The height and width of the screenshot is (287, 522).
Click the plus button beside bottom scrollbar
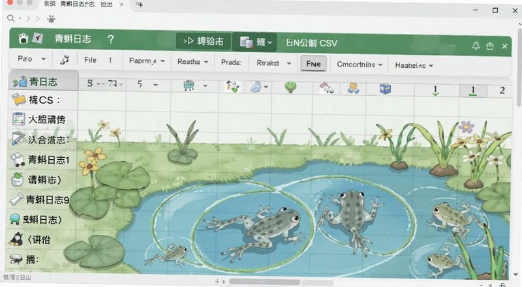pyautogui.click(x=217, y=281)
